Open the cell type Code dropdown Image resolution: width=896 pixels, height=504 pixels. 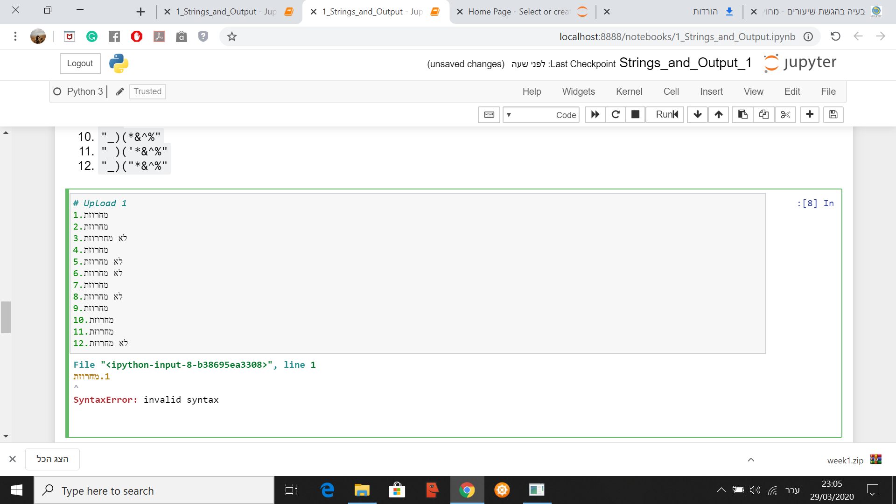coord(541,115)
